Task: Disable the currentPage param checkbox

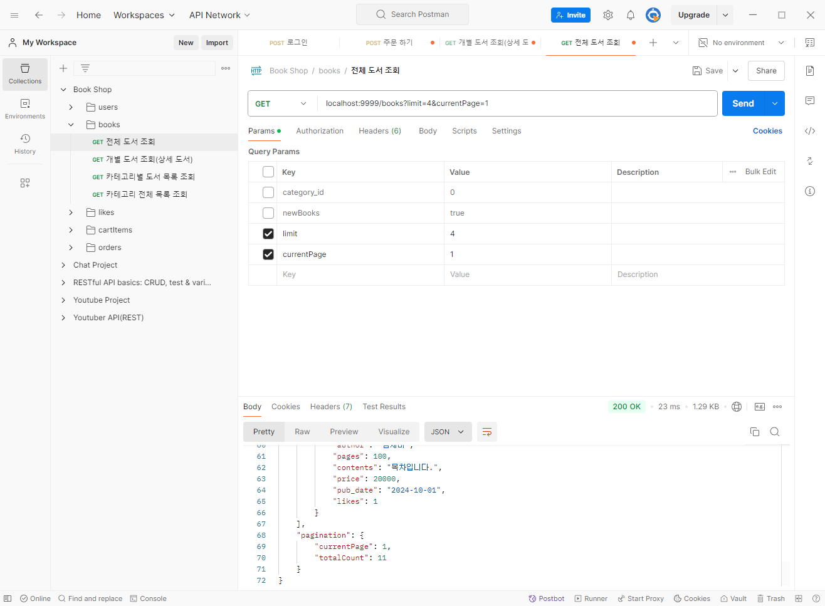Action: click(268, 254)
